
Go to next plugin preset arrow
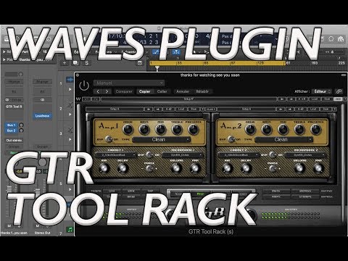[107, 91]
